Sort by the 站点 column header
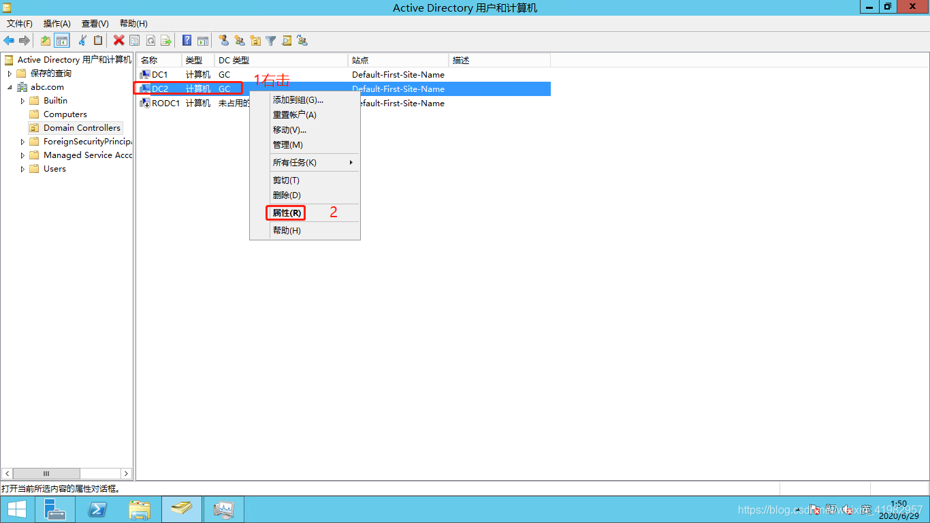This screenshot has width=930, height=523. pos(398,61)
